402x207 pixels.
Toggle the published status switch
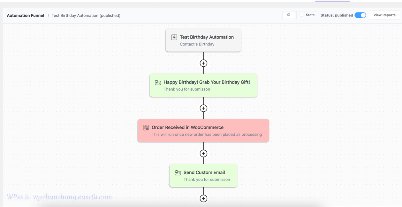[x=360, y=15]
